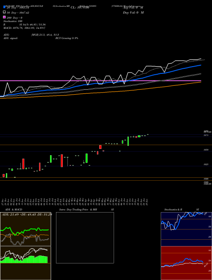Click the 1073 price axis label
Viewport: 212px width, 280px height.
[x=206, y=135]
